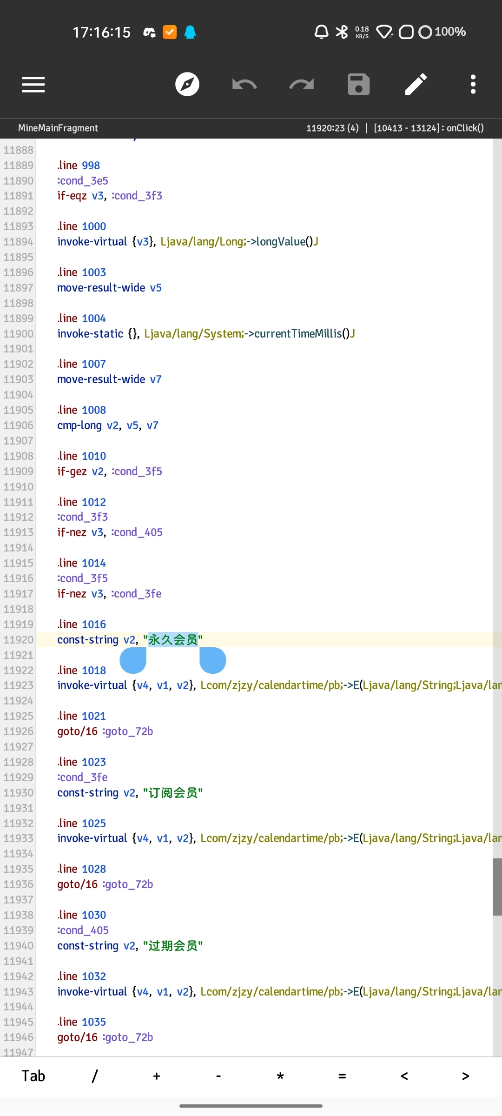
Task: Tap the [10413 - 13124] : onClick() method range
Action: tap(429, 128)
